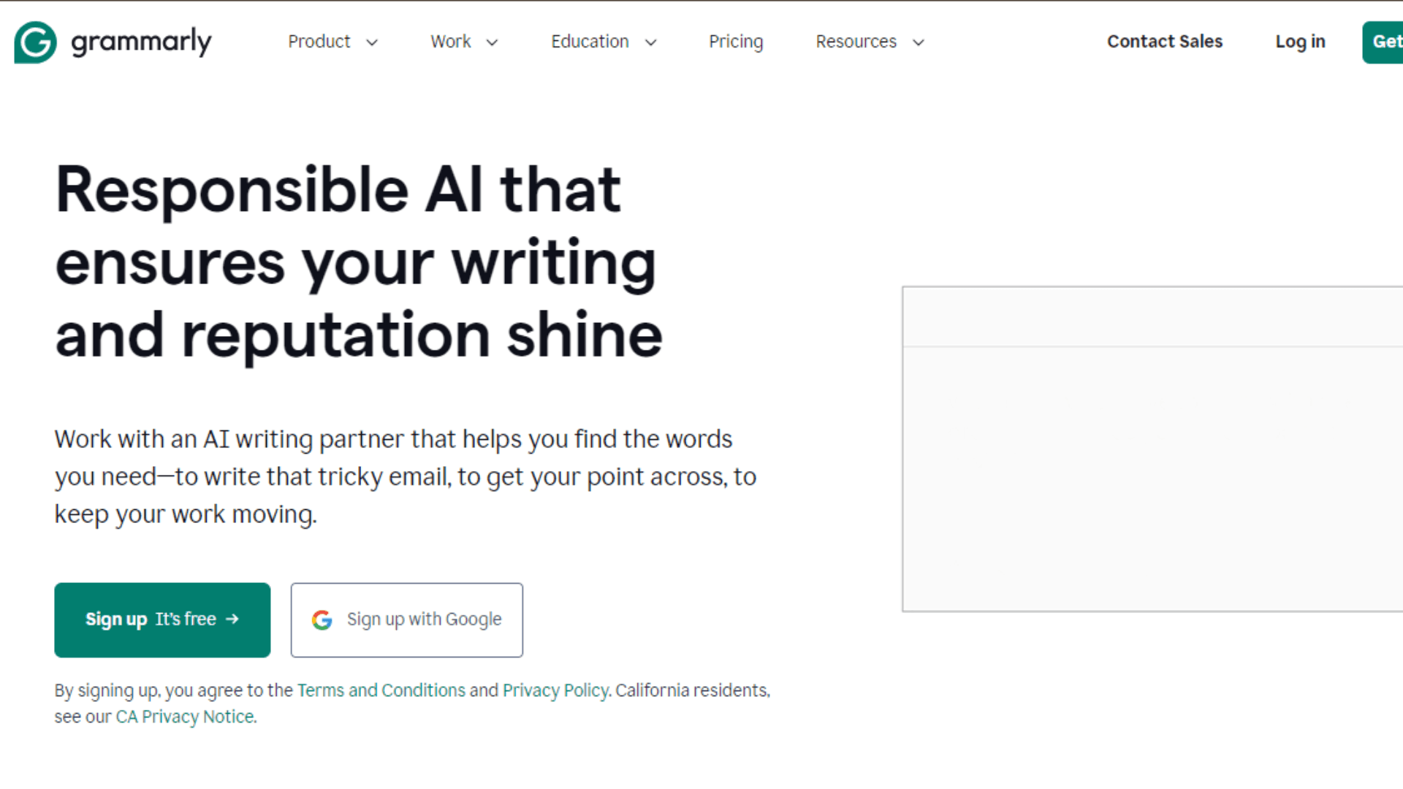The width and height of the screenshot is (1403, 789).
Task: Click the green Get button at top right
Action: (x=1387, y=42)
